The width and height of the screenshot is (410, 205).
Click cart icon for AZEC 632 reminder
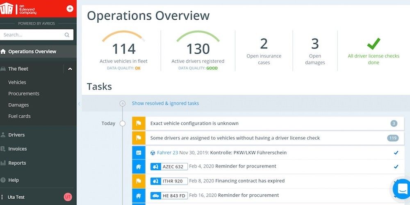point(139,166)
